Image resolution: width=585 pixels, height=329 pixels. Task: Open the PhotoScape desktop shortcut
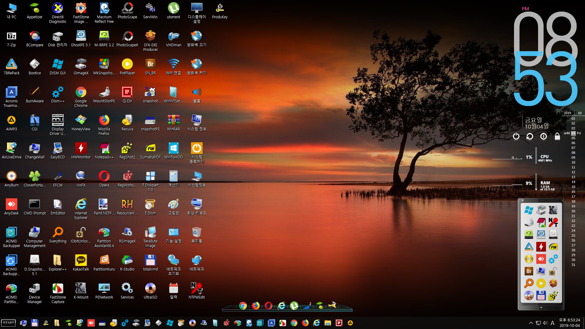coord(127,11)
